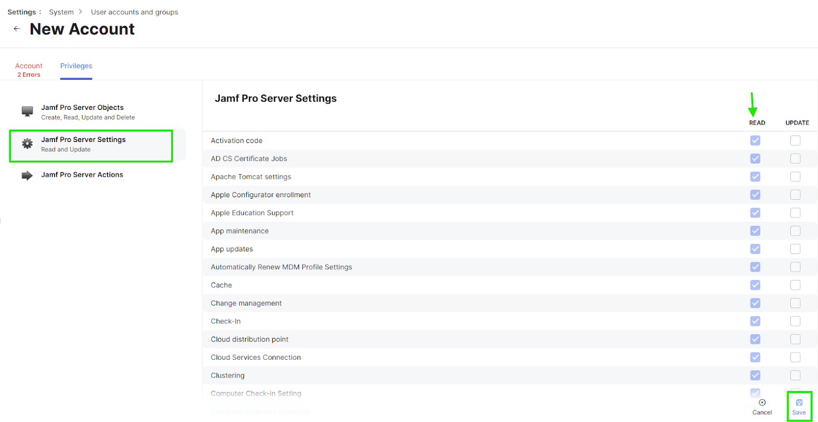Enable Update for Cache
818x422 pixels.
pos(796,285)
